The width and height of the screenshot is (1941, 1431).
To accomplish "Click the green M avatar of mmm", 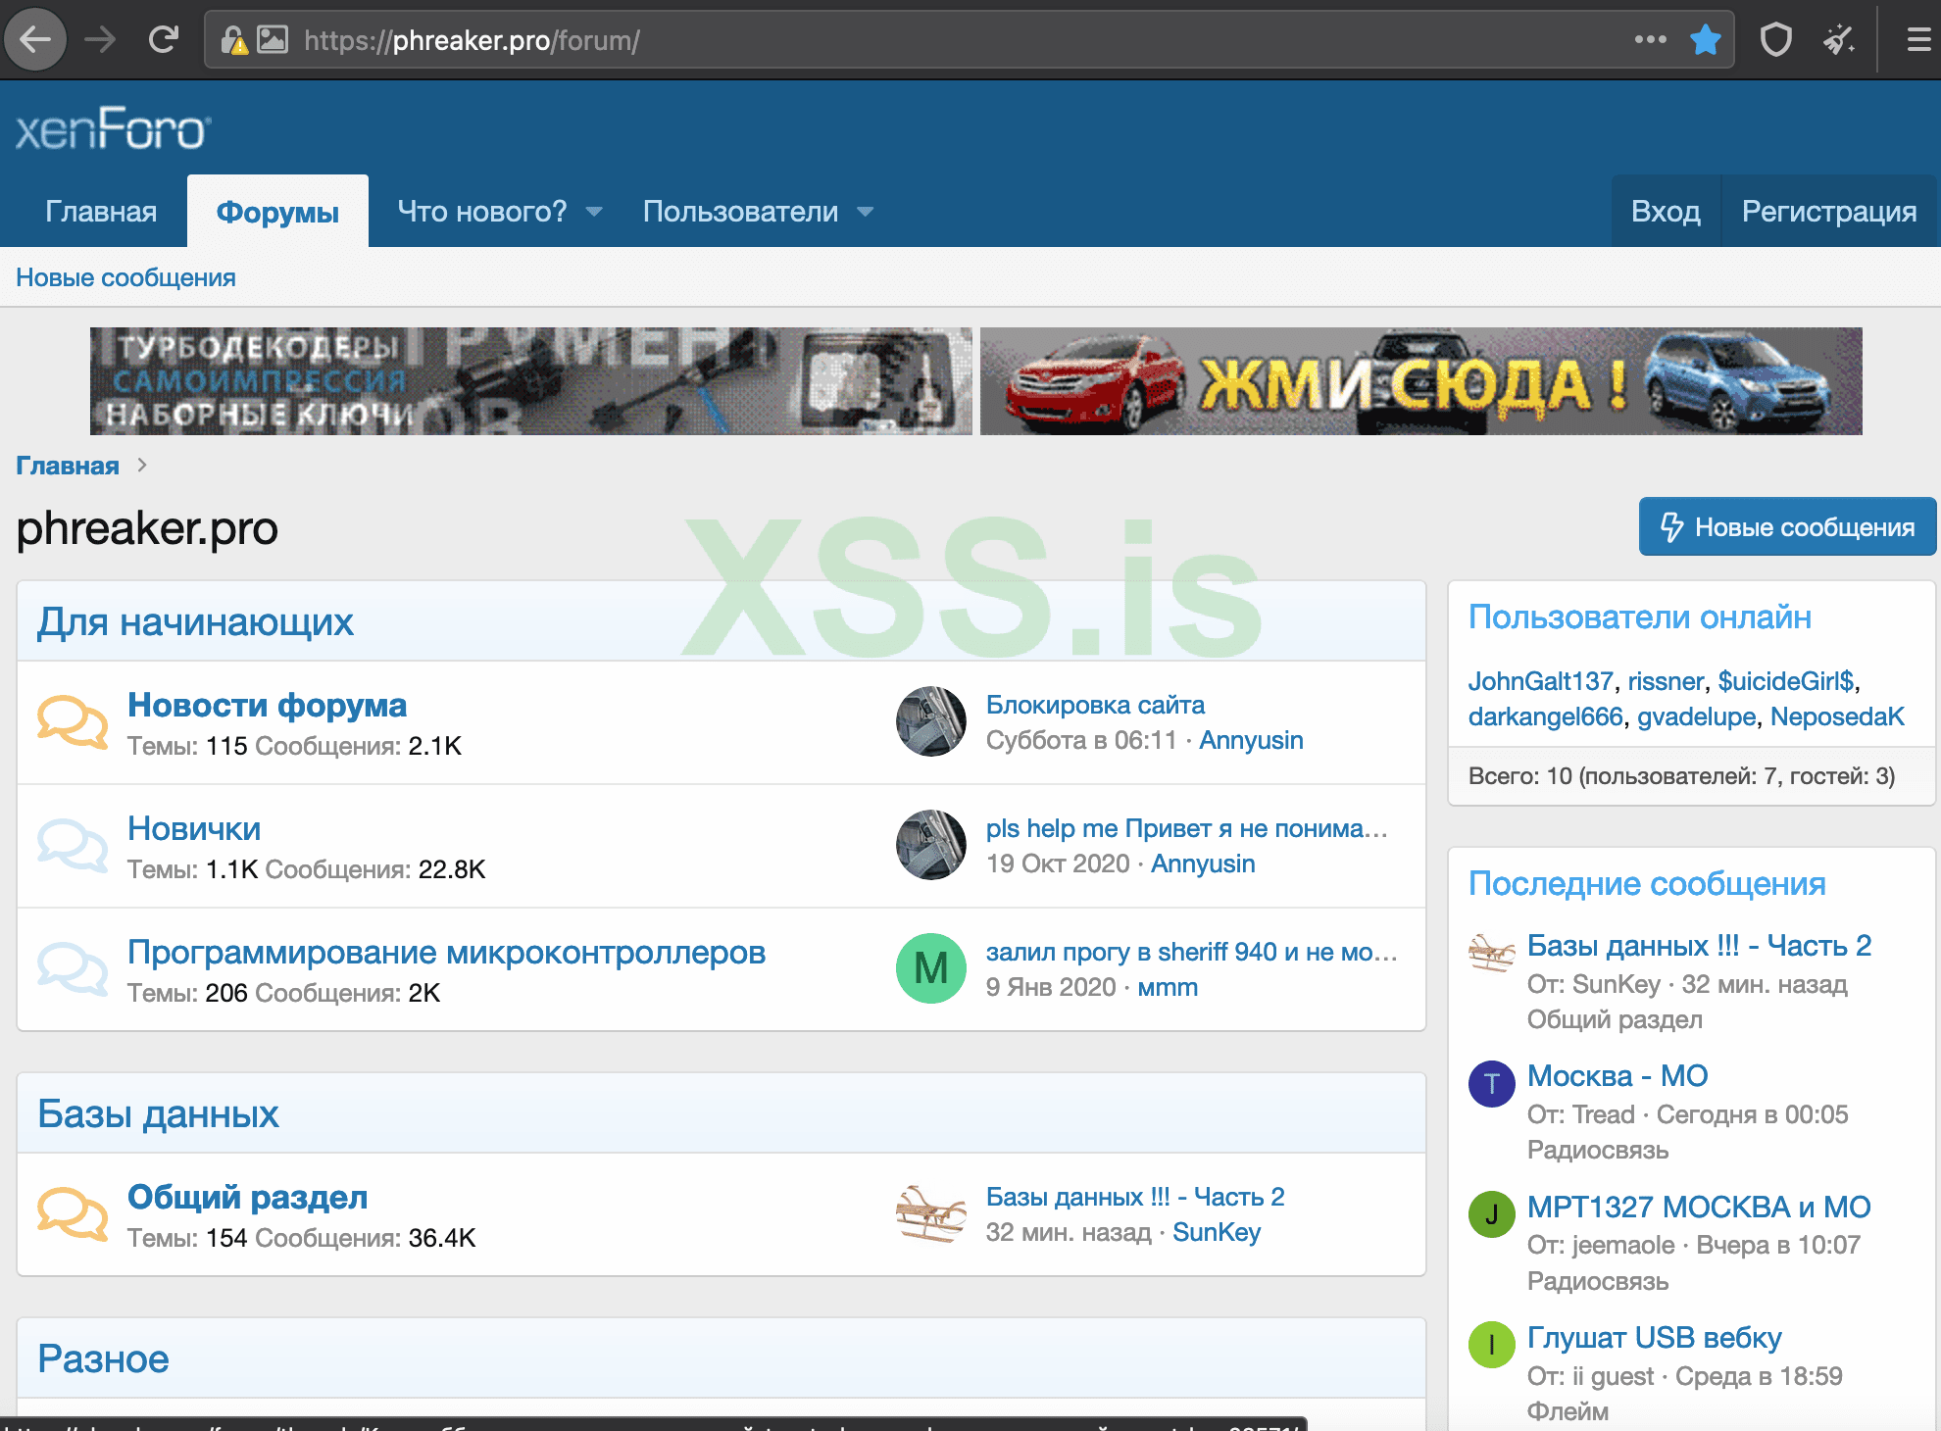I will pyautogui.click(x=930, y=968).
